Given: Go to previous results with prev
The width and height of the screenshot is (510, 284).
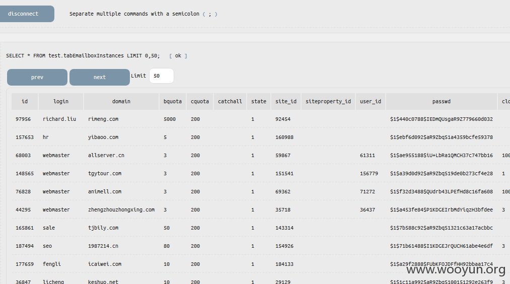Looking at the screenshot, I should 37,77.
